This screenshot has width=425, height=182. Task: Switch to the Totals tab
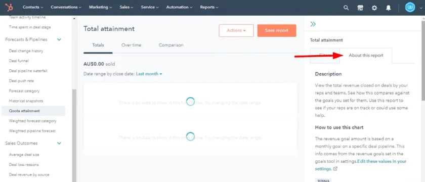98,45
